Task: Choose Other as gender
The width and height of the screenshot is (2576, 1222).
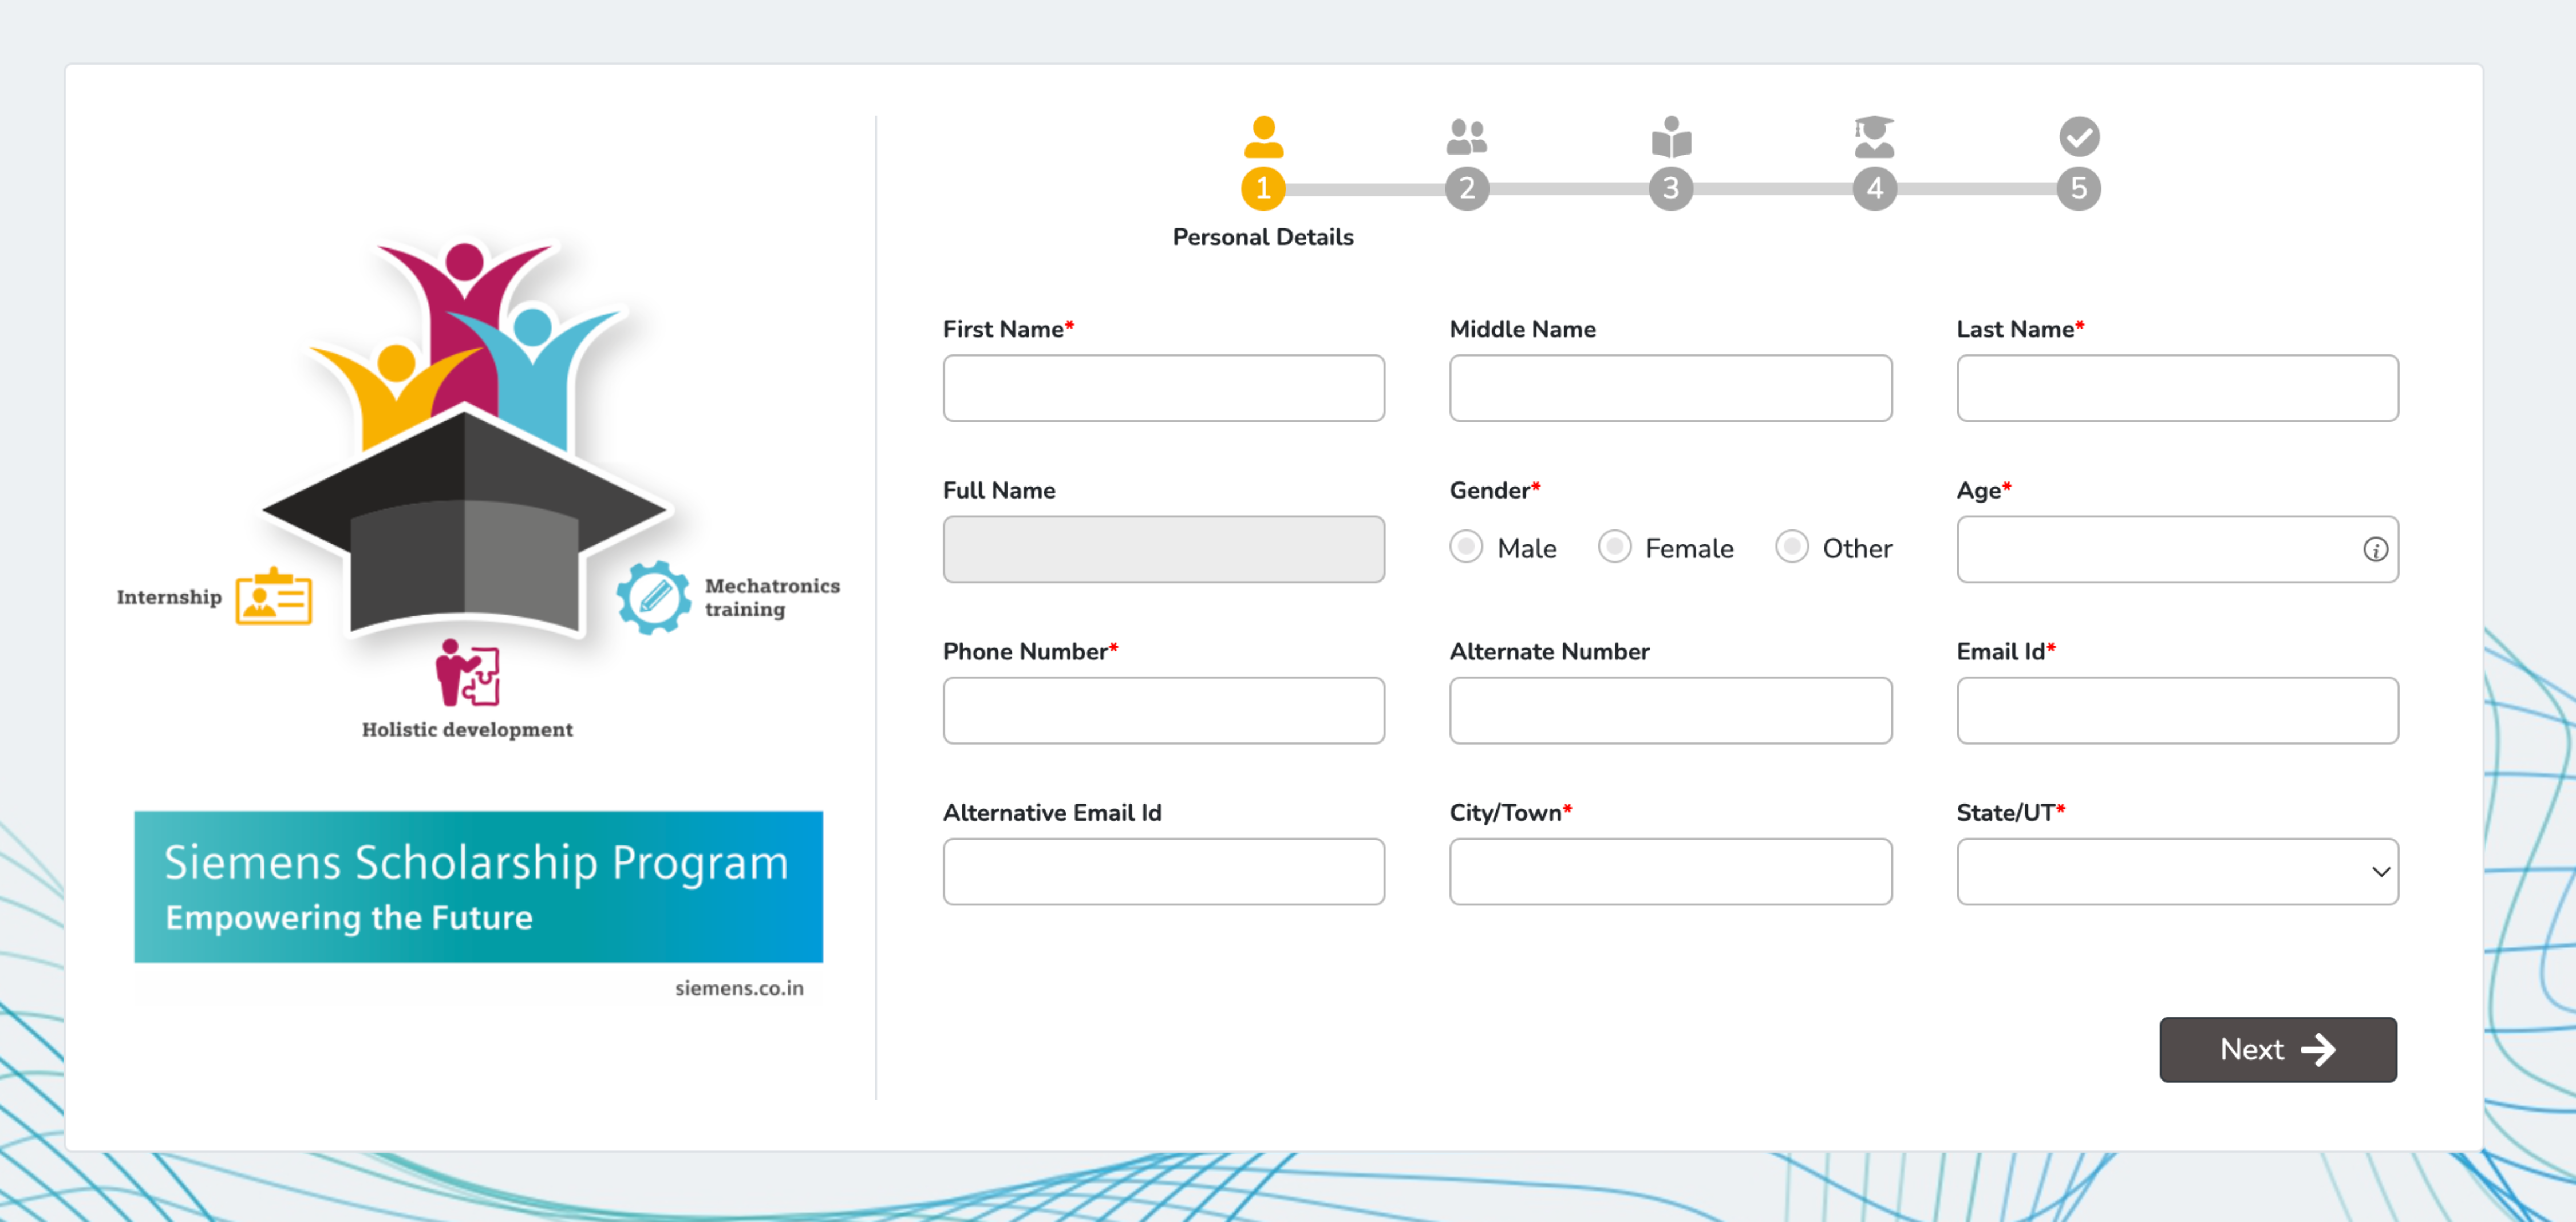Action: (1791, 547)
